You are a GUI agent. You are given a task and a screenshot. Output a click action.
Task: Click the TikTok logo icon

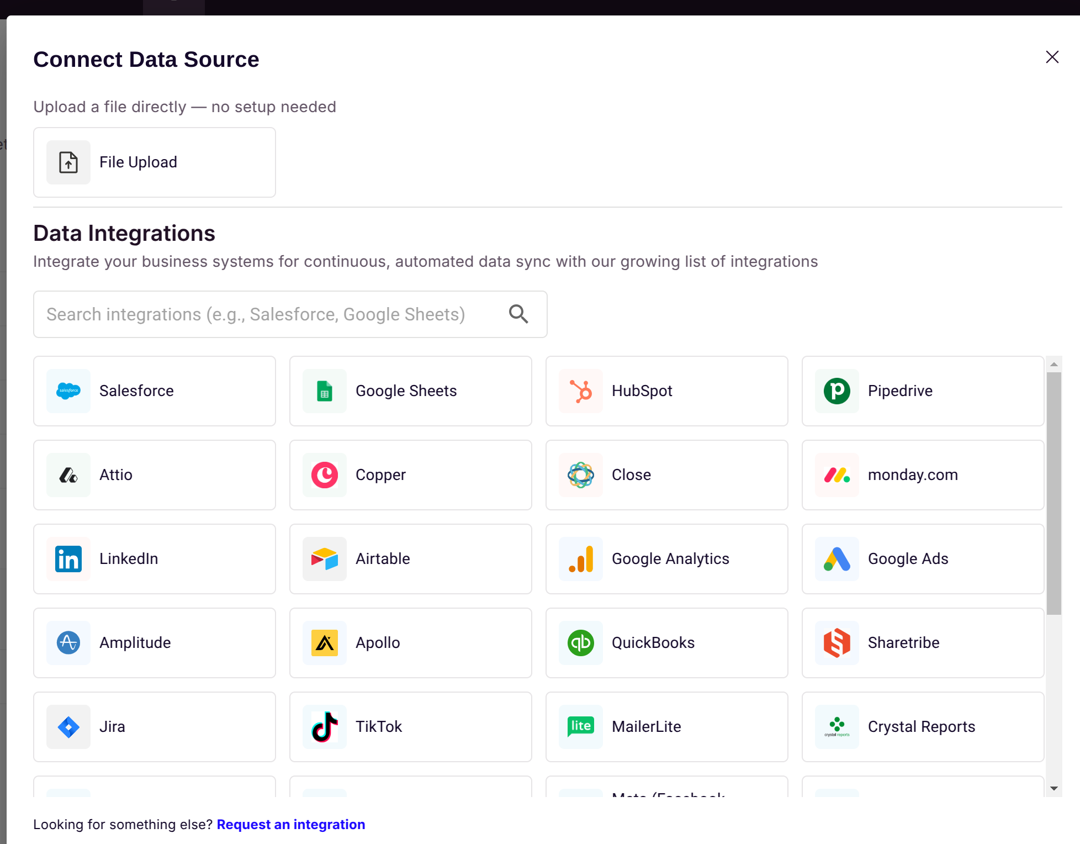[325, 727]
